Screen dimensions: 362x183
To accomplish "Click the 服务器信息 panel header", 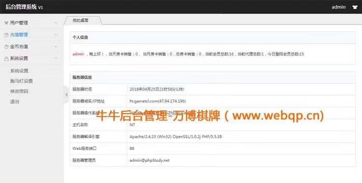I will (212, 78).
